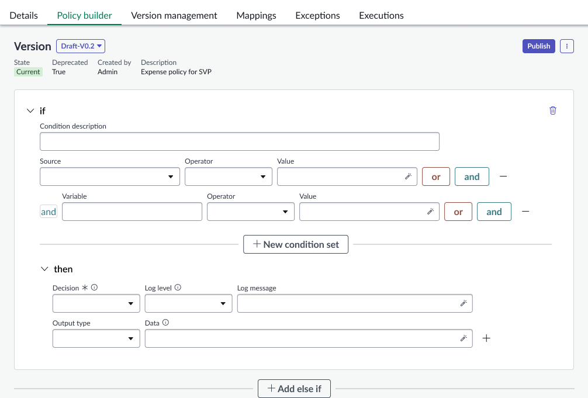
Task: Click the Deprecated 'True' value
Action: [59, 72]
